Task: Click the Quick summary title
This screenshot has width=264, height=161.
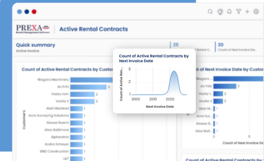Action: [36, 45]
